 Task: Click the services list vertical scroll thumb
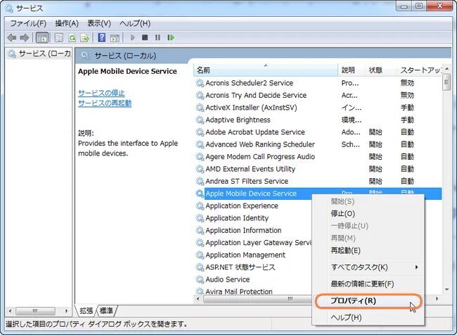446,82
